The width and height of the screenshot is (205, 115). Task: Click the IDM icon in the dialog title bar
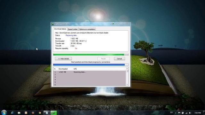pyautogui.click(x=53, y=24)
